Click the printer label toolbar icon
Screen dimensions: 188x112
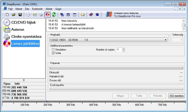tap(41, 15)
